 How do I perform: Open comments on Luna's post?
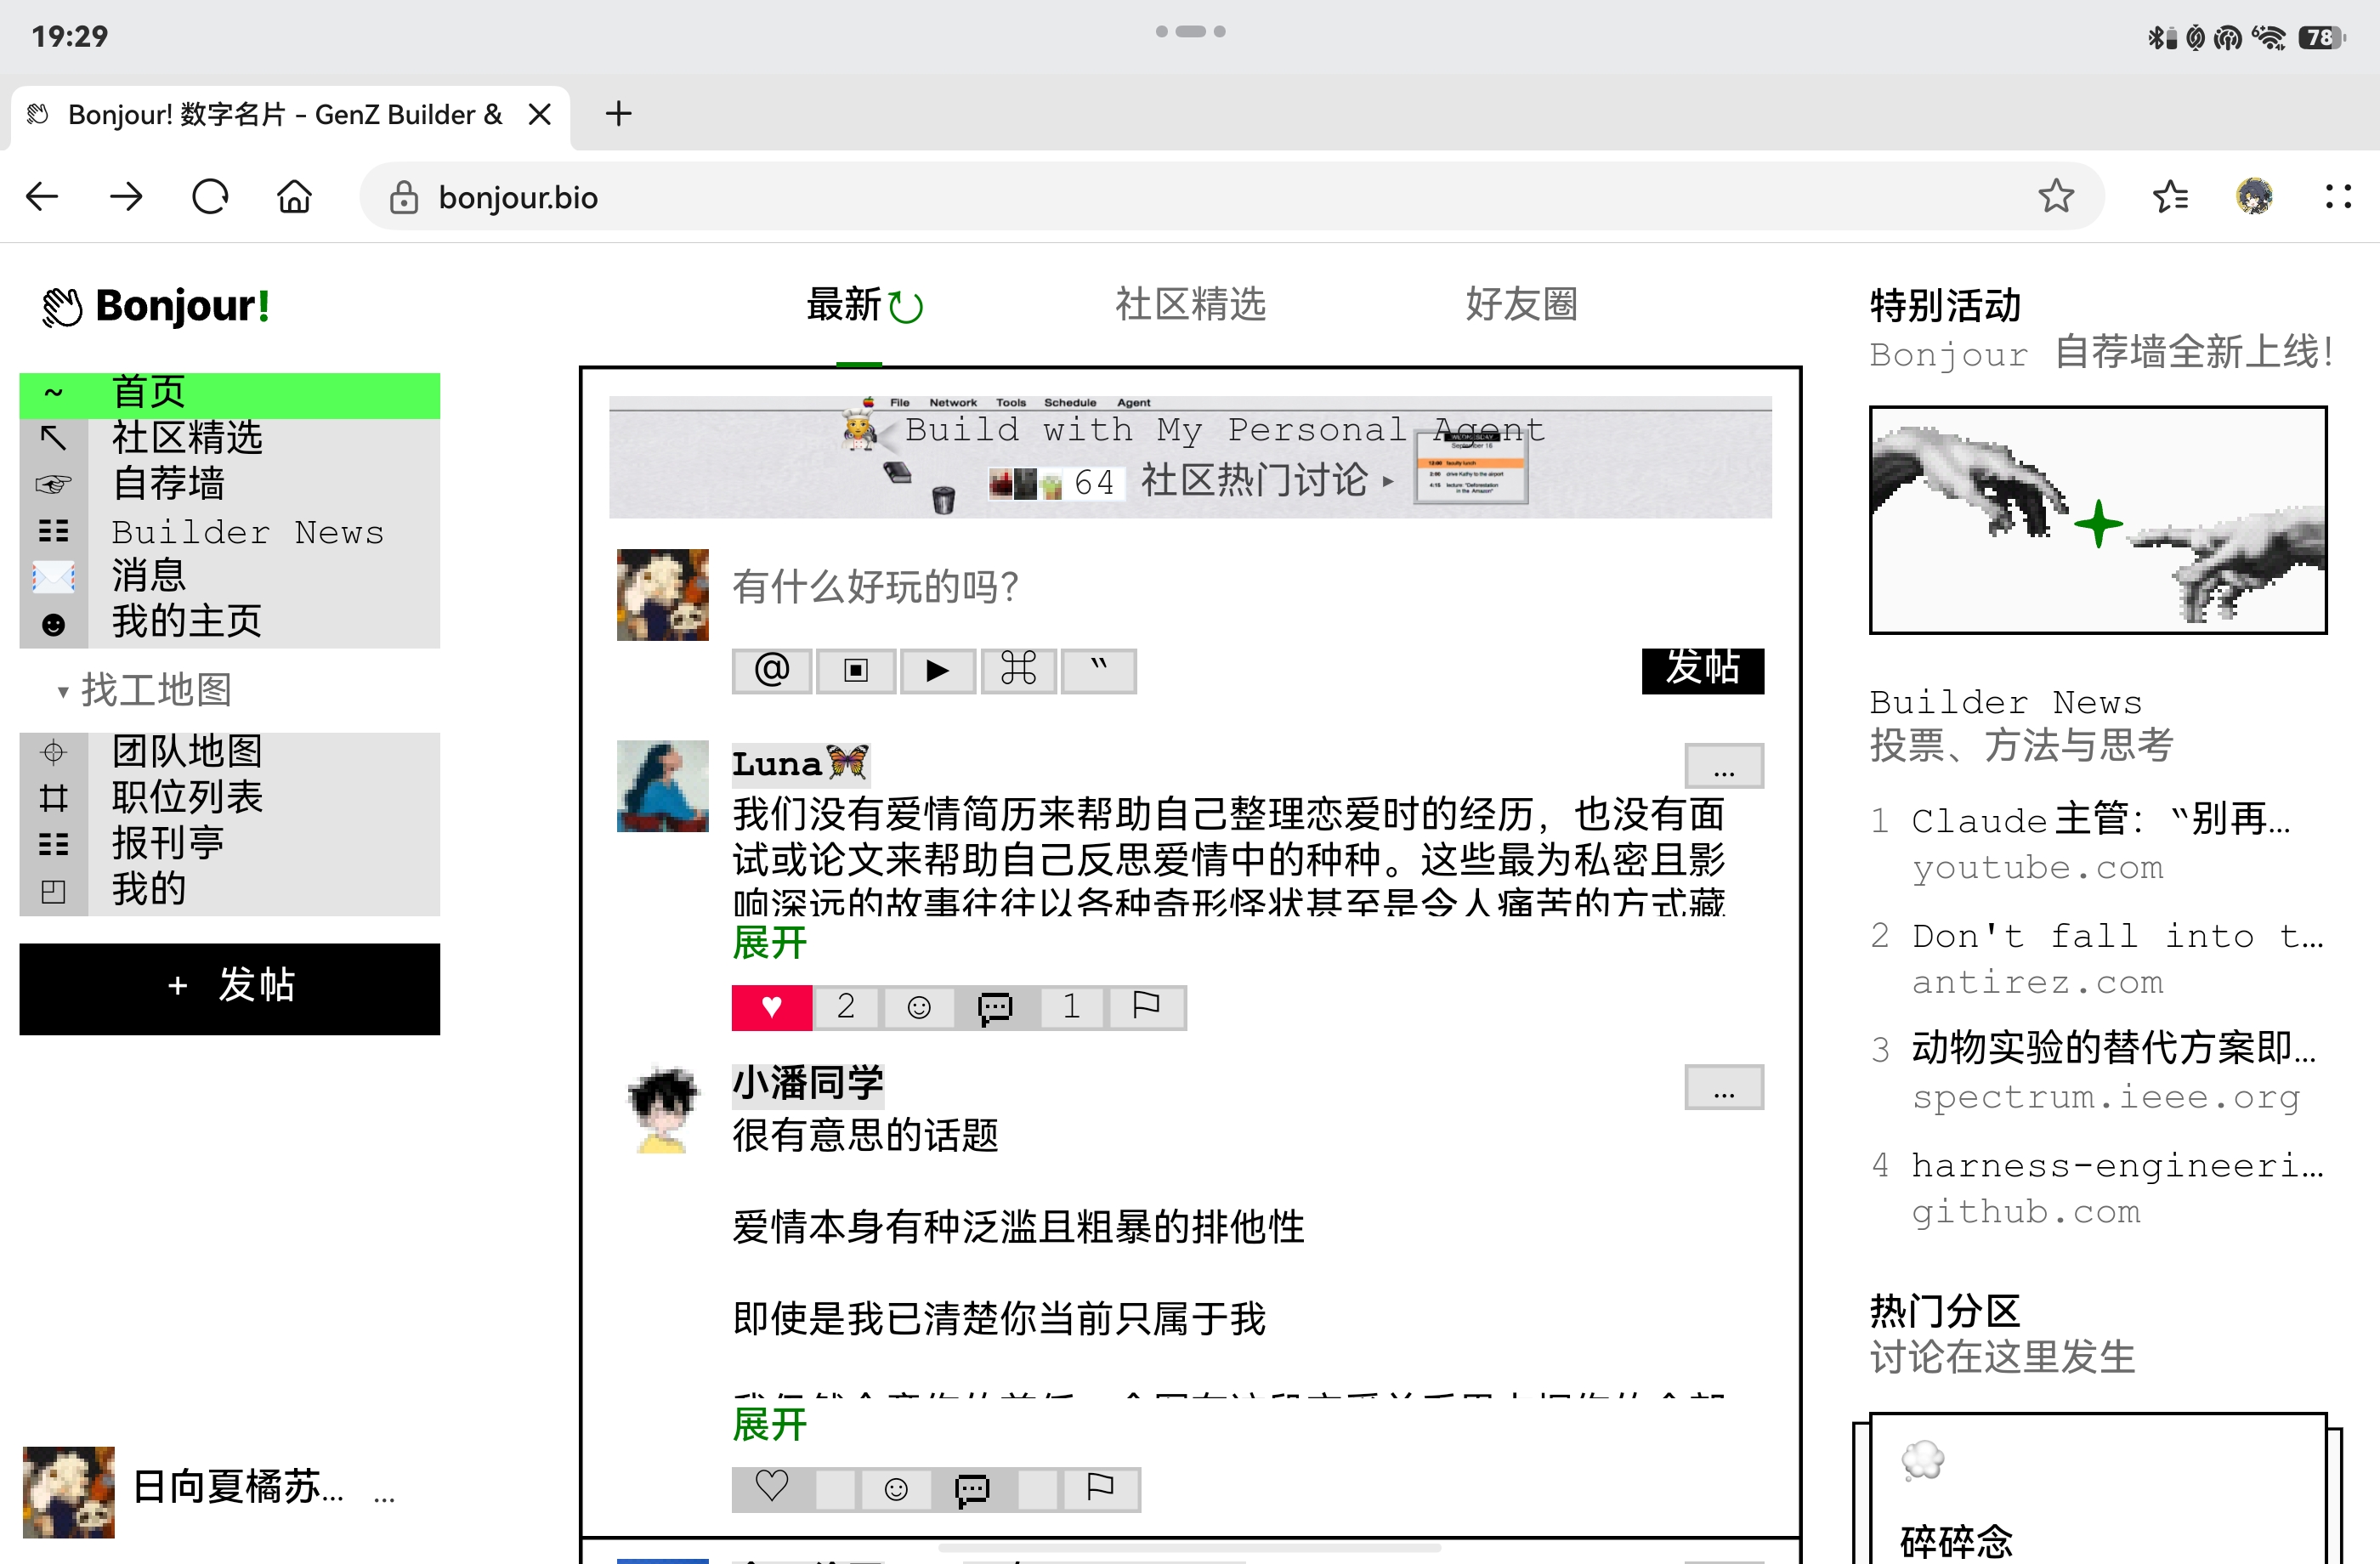pos(995,1007)
